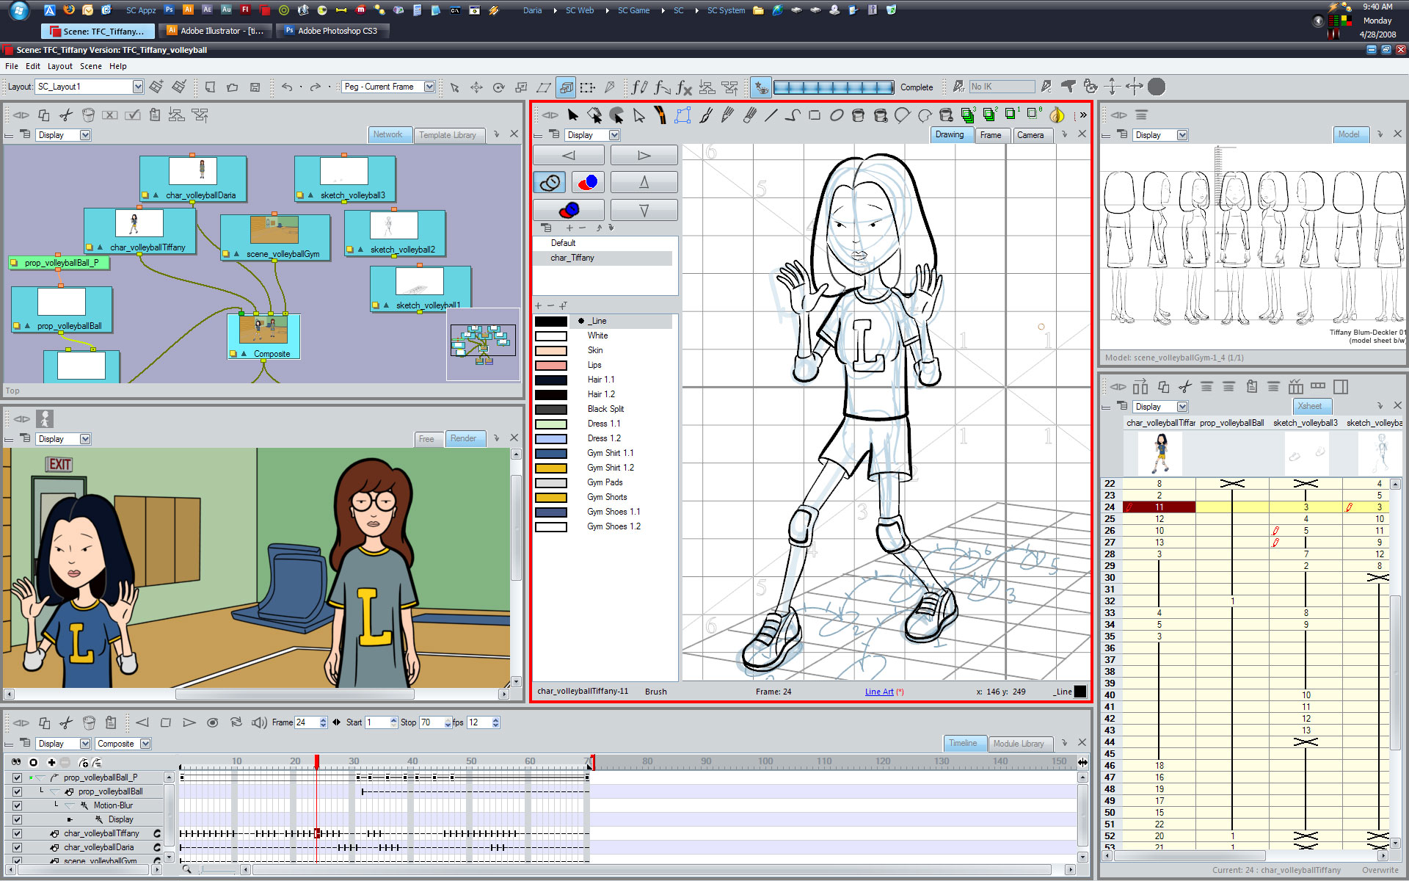
Task: Open the Composite dropdown in timeline panel
Action: point(123,744)
